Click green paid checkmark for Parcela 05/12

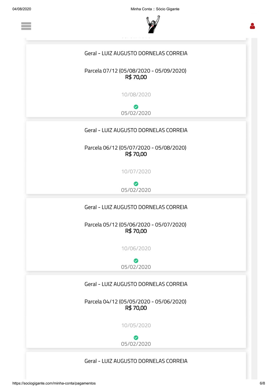136,260
